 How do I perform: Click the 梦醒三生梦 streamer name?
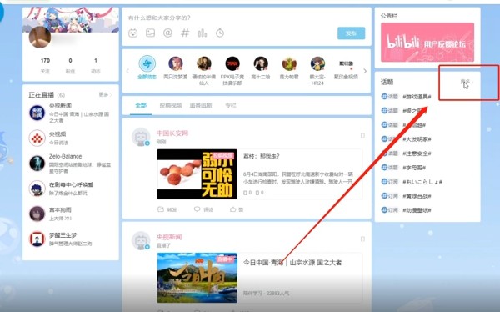[62, 235]
